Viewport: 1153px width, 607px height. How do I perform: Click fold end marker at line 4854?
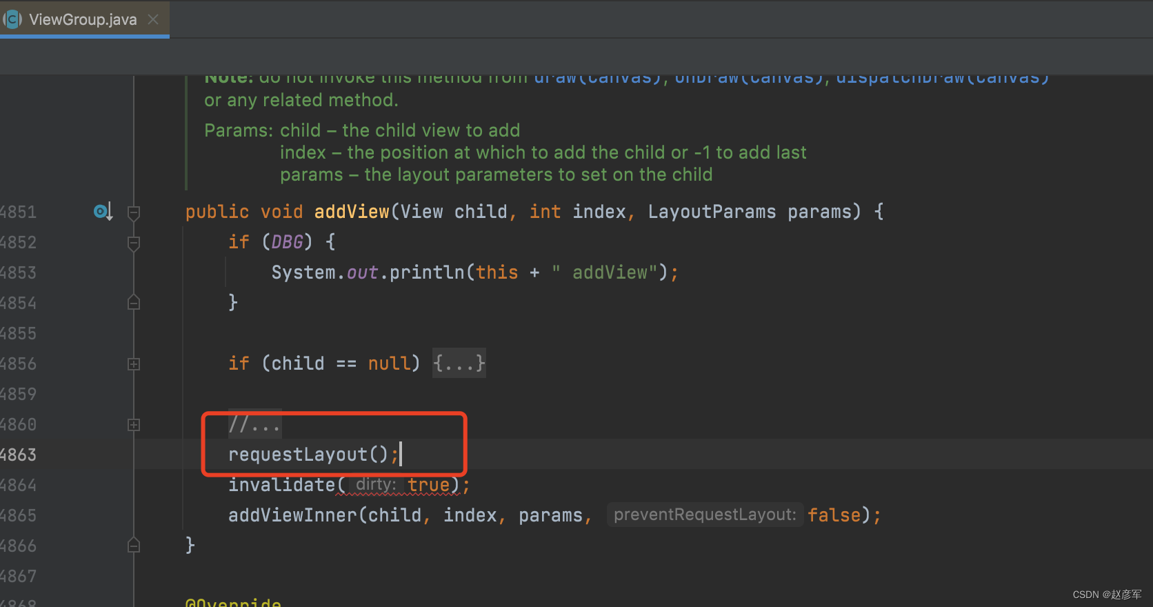pyautogui.click(x=134, y=302)
